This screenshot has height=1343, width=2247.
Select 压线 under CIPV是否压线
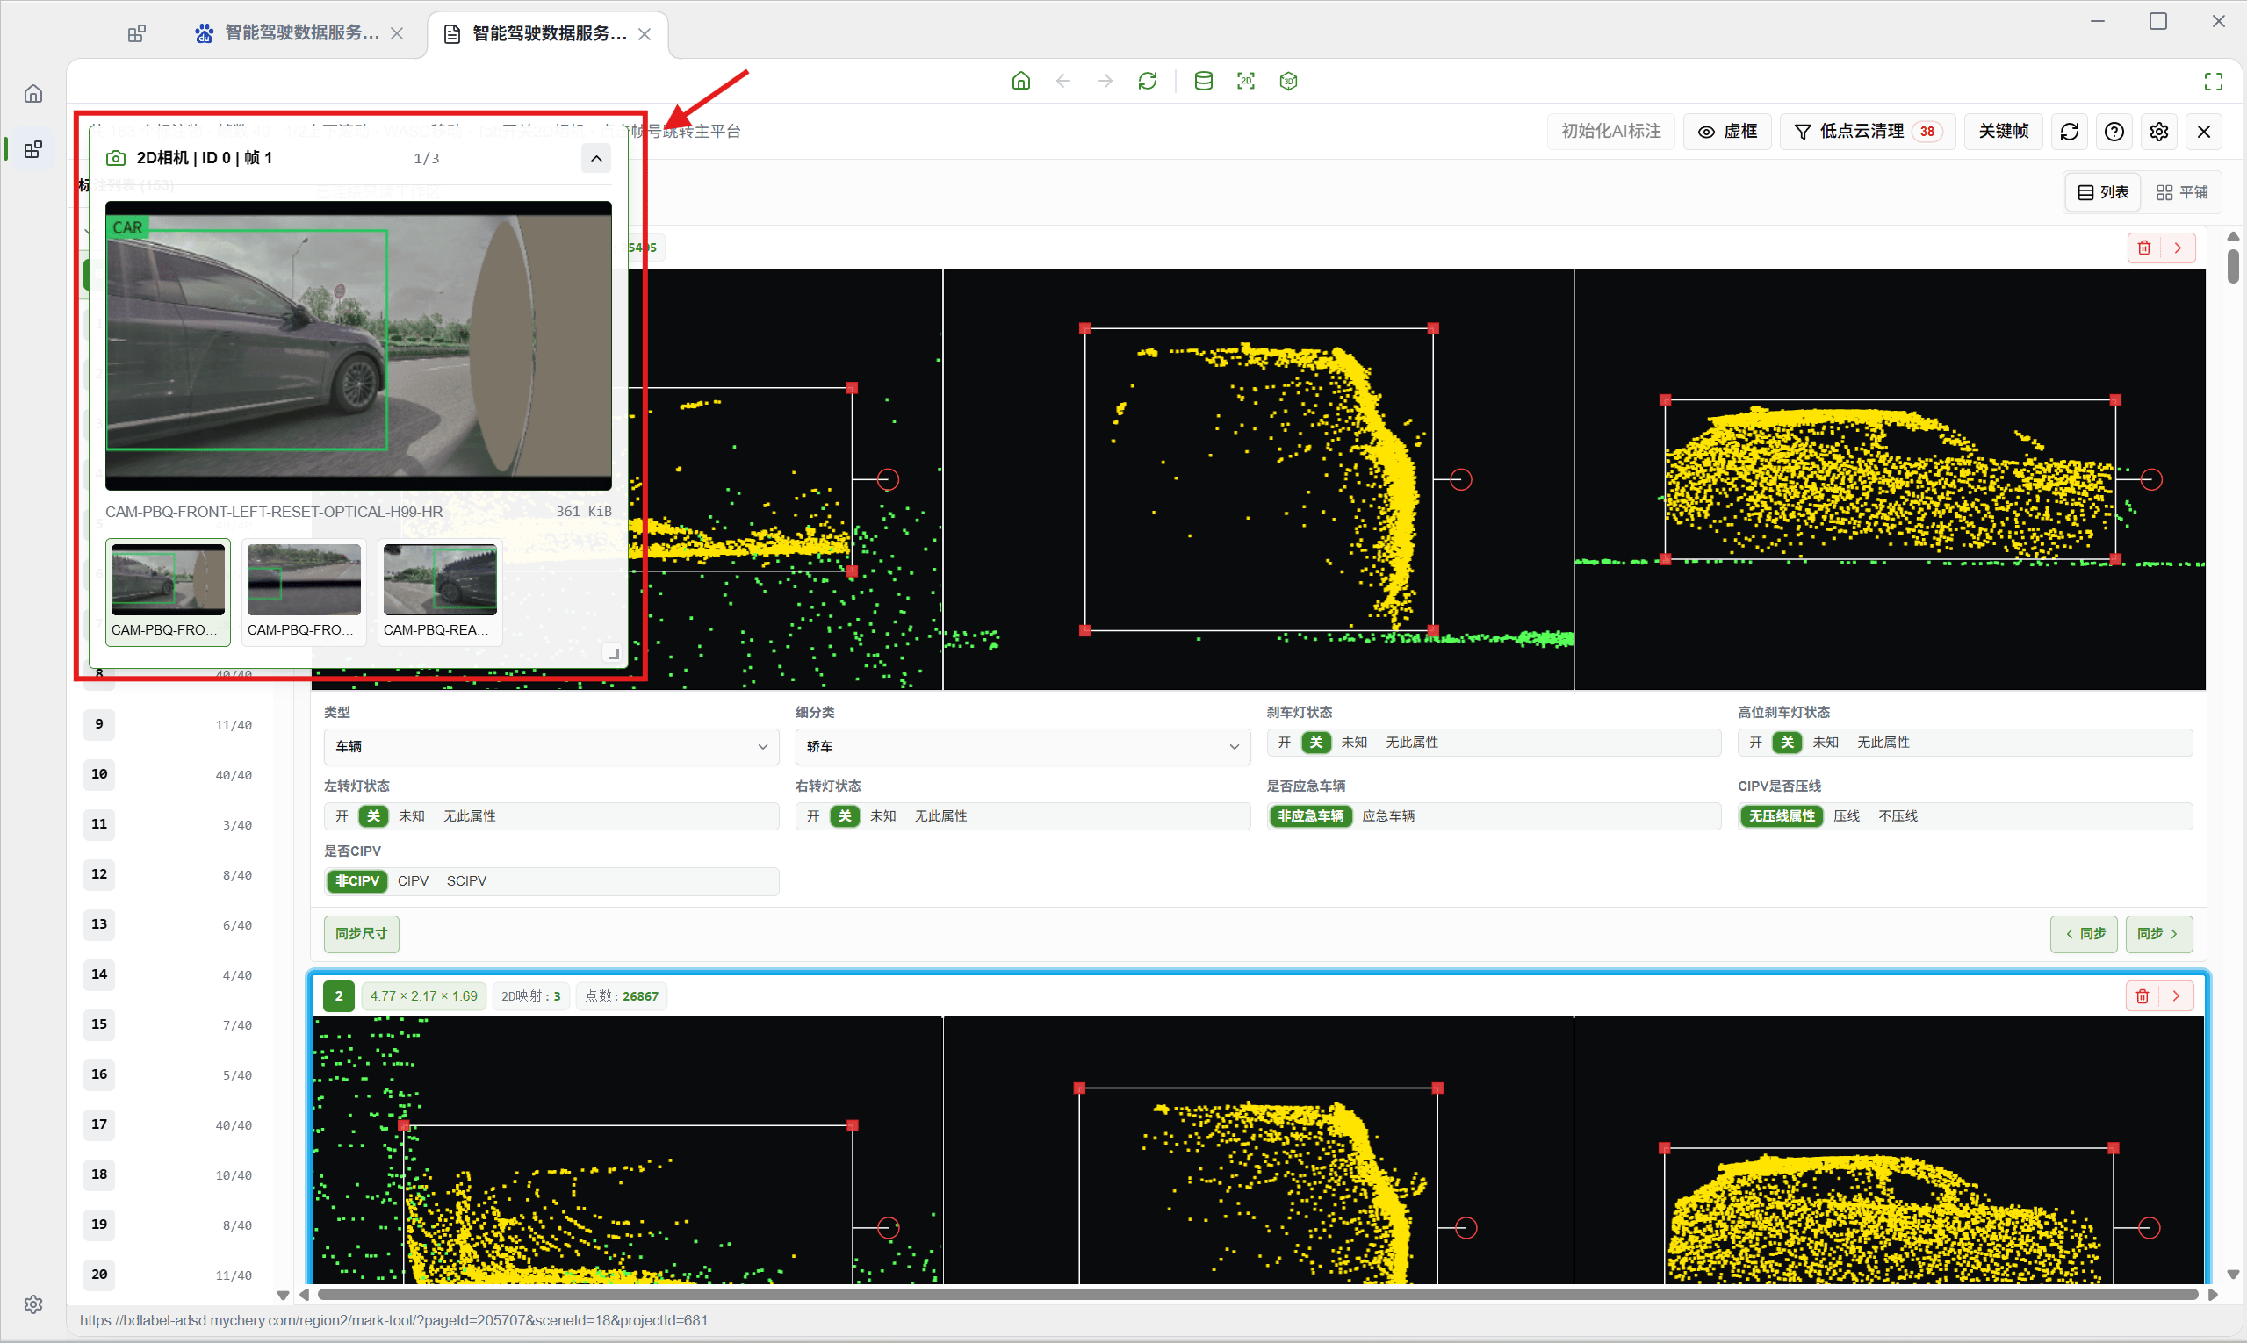[1846, 815]
